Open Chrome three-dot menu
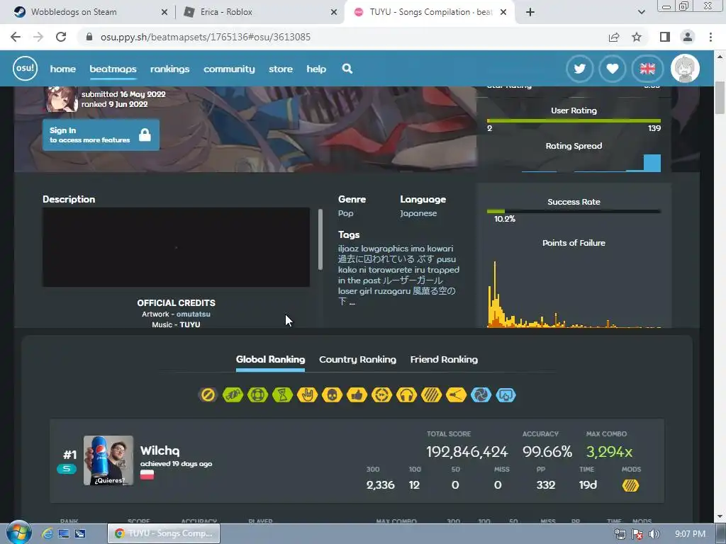Image resolution: width=726 pixels, height=544 pixels. tap(710, 37)
